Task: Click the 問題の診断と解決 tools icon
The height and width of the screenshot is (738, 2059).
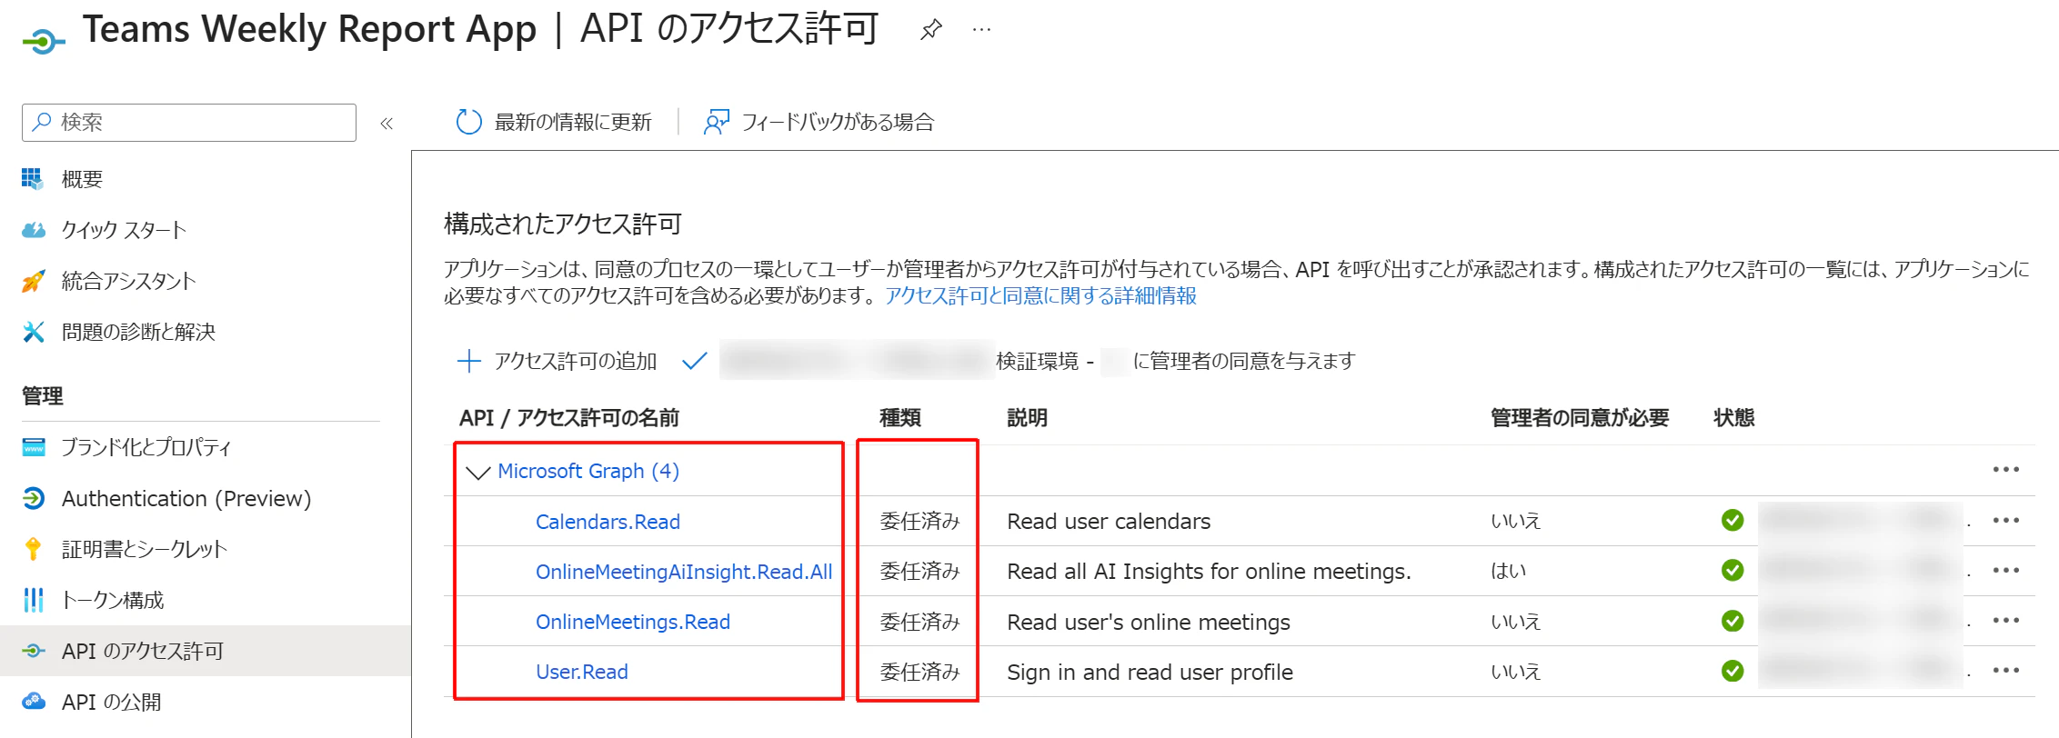Action: 33,332
